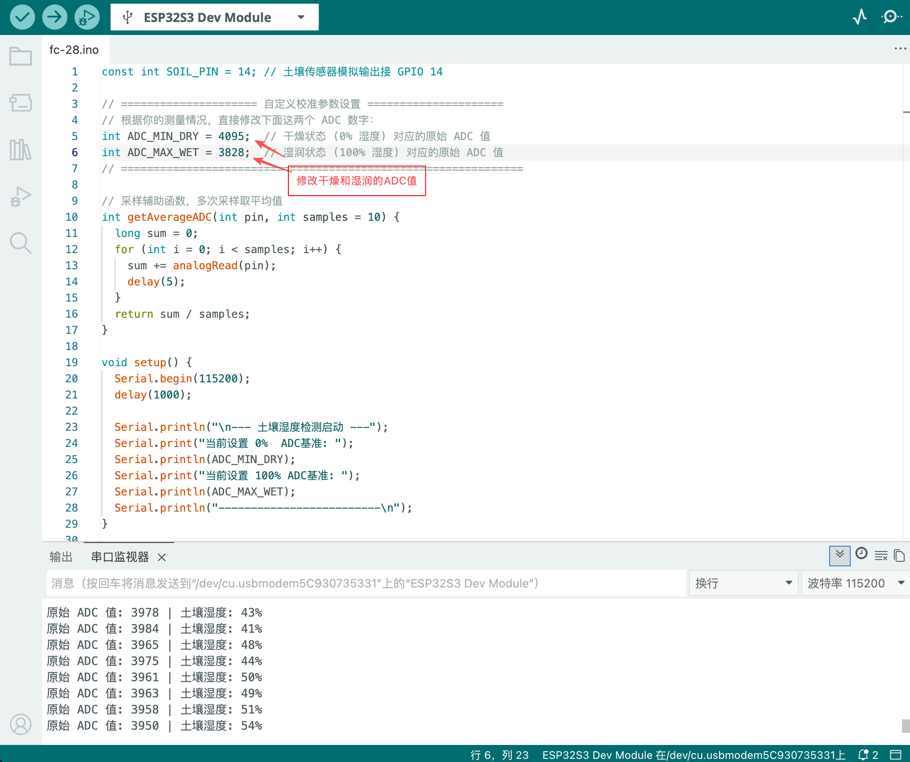Expand the ESP32S3 Dev Module board selector
Screen dimensions: 910x762
(215, 18)
